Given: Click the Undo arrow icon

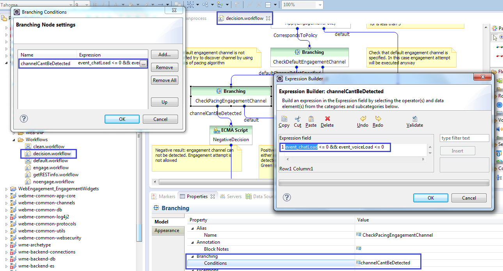Looking at the screenshot, I should (363, 119).
